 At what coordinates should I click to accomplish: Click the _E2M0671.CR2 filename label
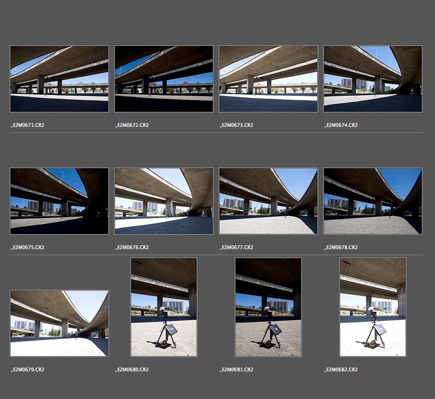(28, 125)
